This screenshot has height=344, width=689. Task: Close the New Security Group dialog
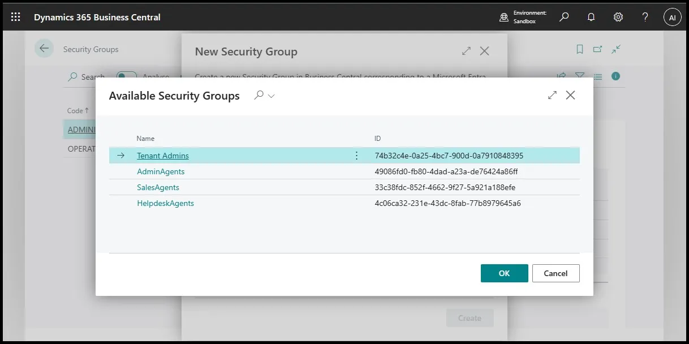coord(485,51)
